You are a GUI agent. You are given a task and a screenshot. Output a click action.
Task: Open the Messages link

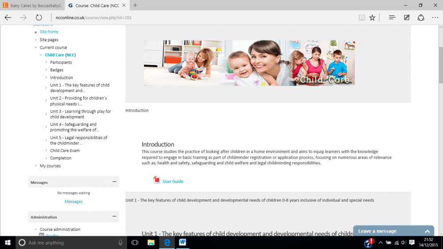coord(74,202)
